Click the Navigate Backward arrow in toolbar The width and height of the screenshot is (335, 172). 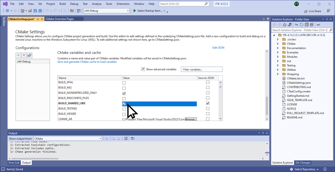point(7,11)
